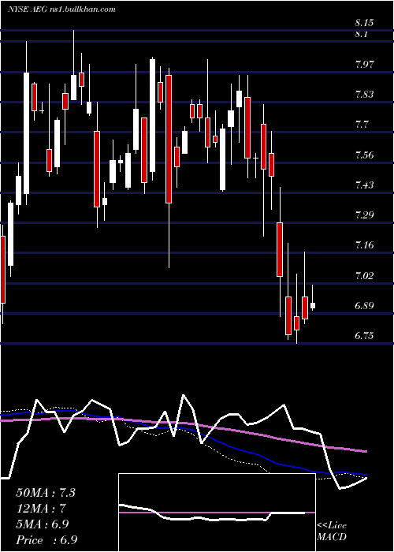Click the 8.15 price axis label
The width and height of the screenshot is (394, 552).
pyautogui.click(x=364, y=23)
